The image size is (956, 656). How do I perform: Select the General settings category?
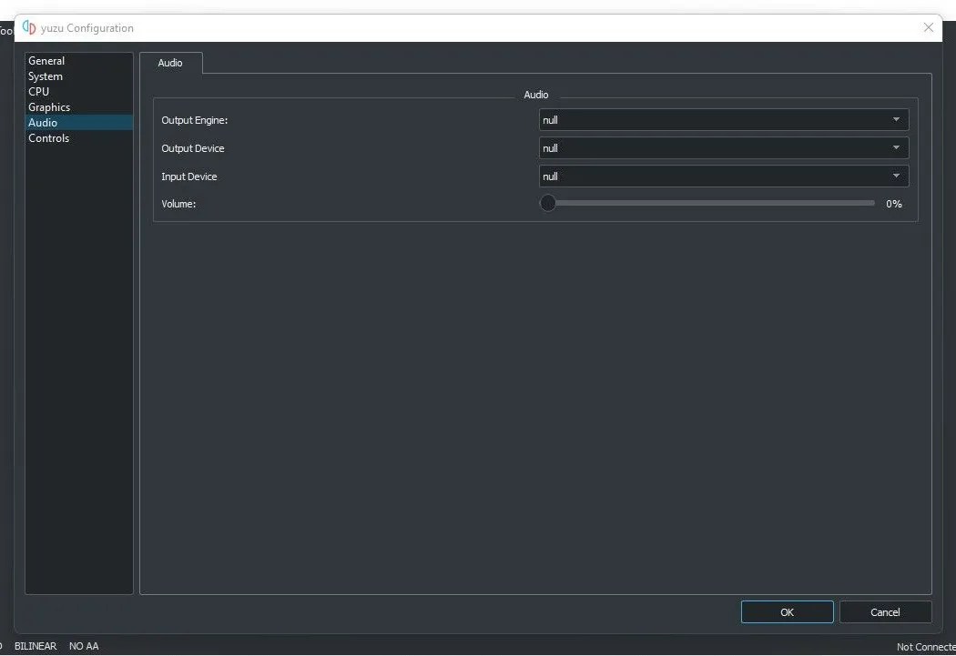click(x=46, y=60)
